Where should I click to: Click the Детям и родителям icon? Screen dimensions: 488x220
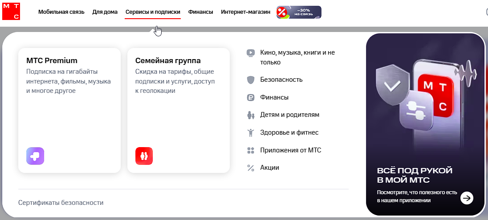pos(251,115)
